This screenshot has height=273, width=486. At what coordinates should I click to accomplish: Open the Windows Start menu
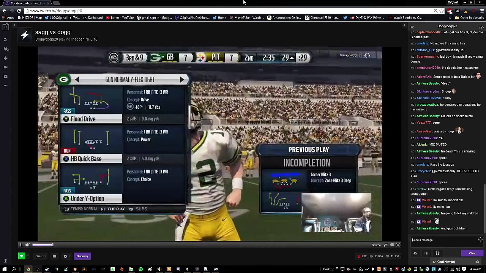(x=5, y=269)
